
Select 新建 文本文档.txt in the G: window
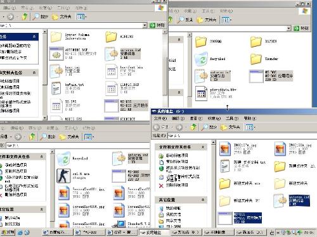coord(225,166)
